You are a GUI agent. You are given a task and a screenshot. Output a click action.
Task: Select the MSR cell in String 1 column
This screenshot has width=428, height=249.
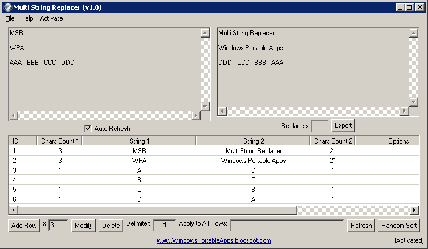click(140, 150)
